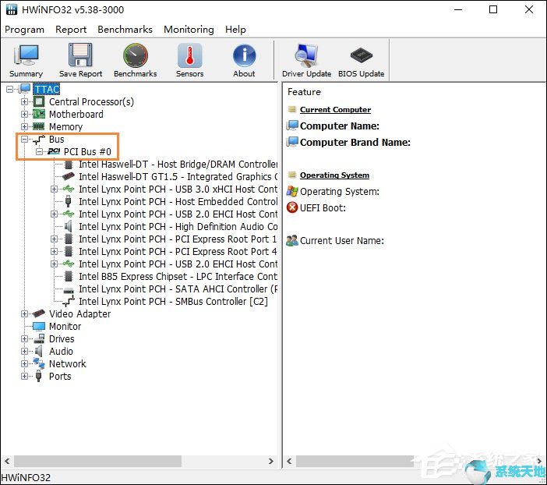
Task: Click the About info icon
Action: pos(244,55)
